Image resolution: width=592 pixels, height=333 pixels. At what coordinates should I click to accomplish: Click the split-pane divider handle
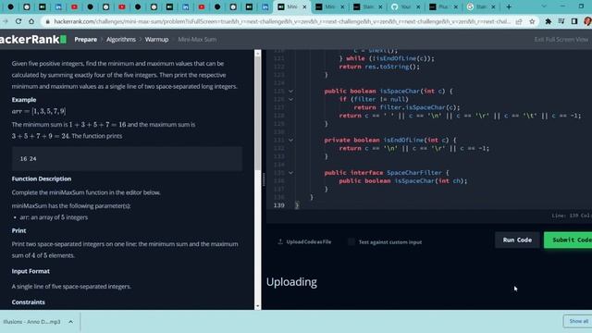(264, 179)
